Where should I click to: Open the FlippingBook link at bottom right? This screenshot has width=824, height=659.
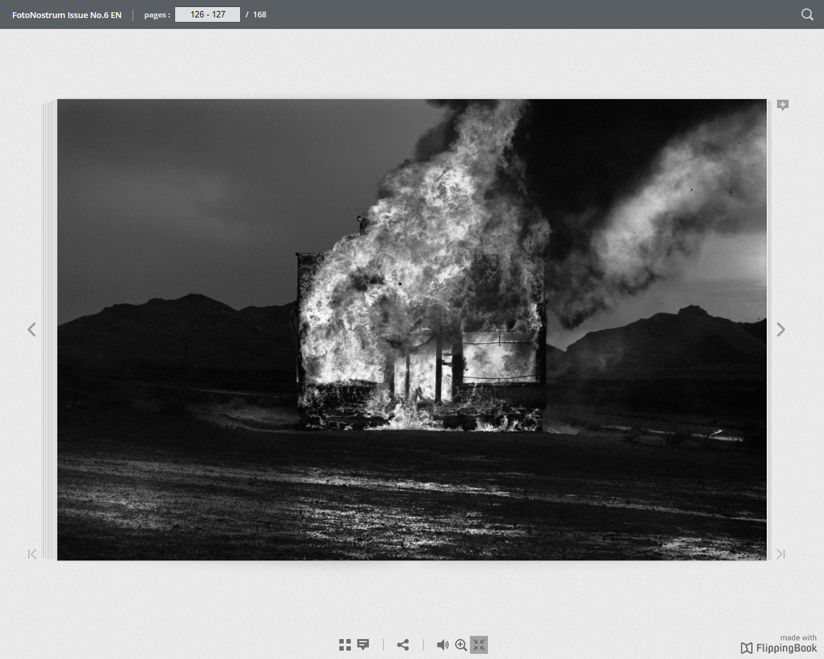[x=779, y=648]
